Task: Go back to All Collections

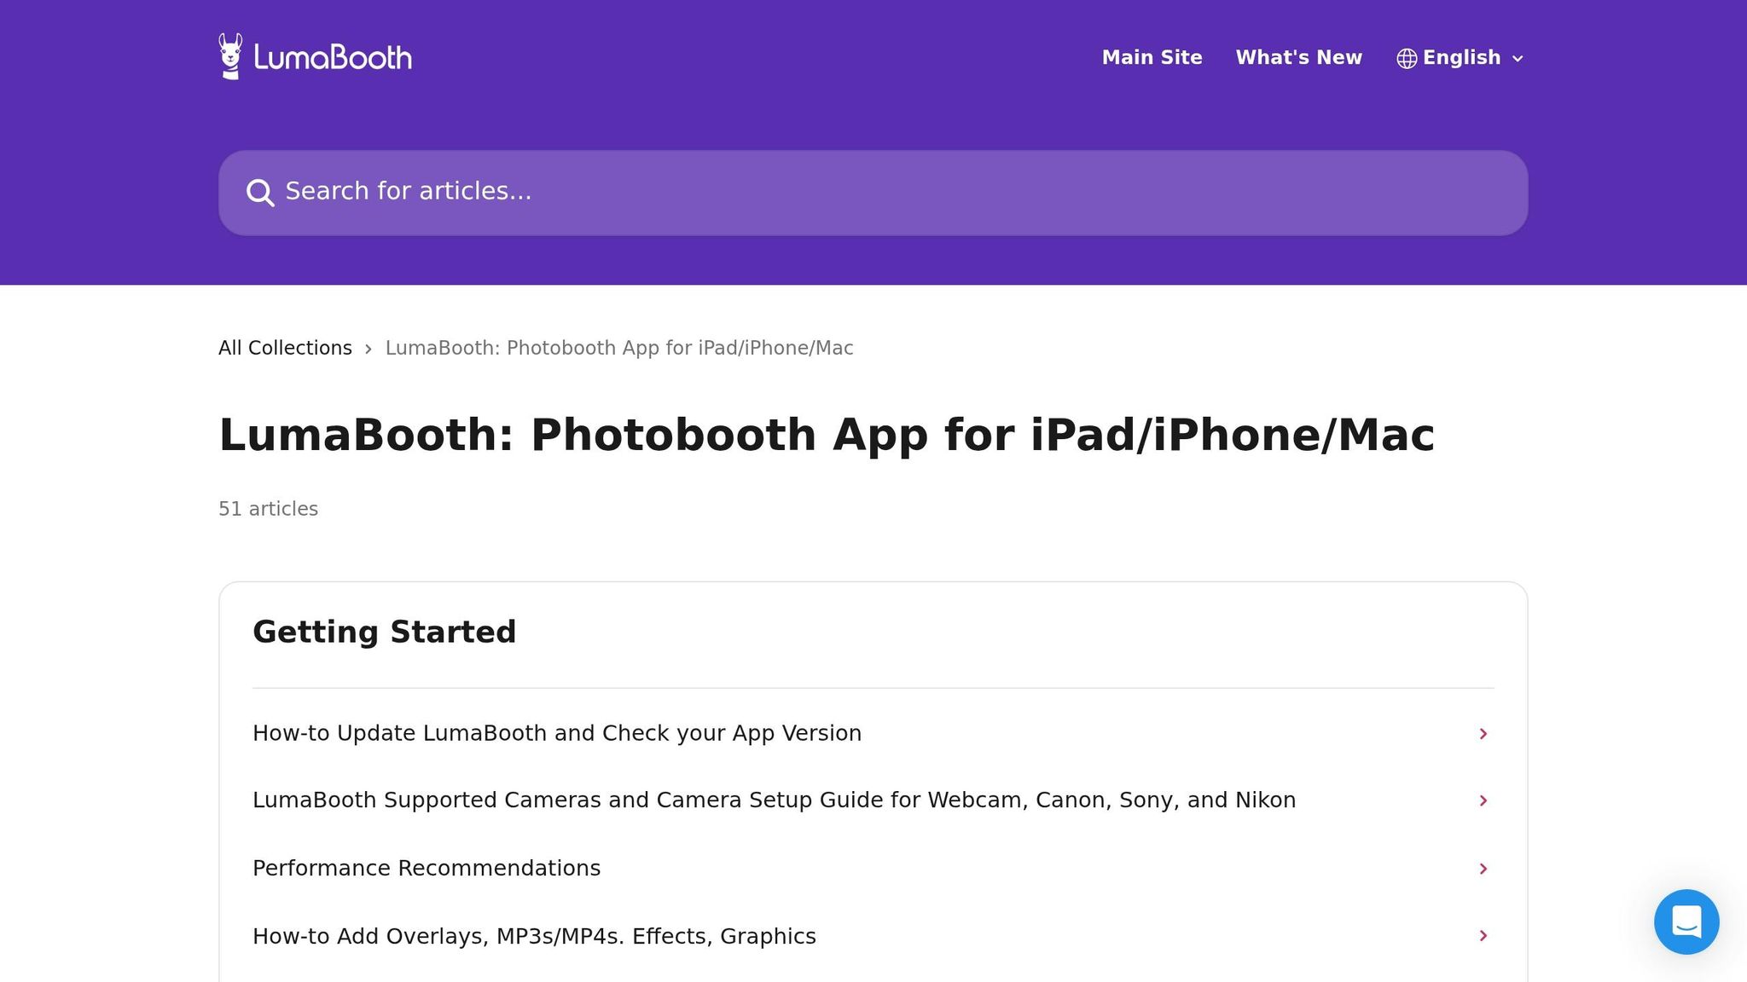Action: coord(285,348)
